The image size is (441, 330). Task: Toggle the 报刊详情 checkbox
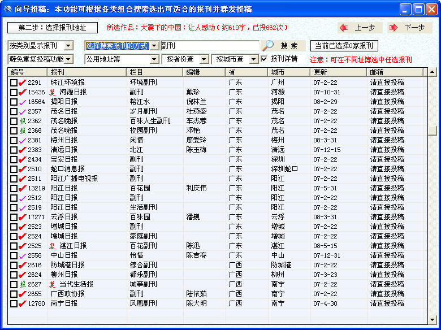tap(264, 59)
